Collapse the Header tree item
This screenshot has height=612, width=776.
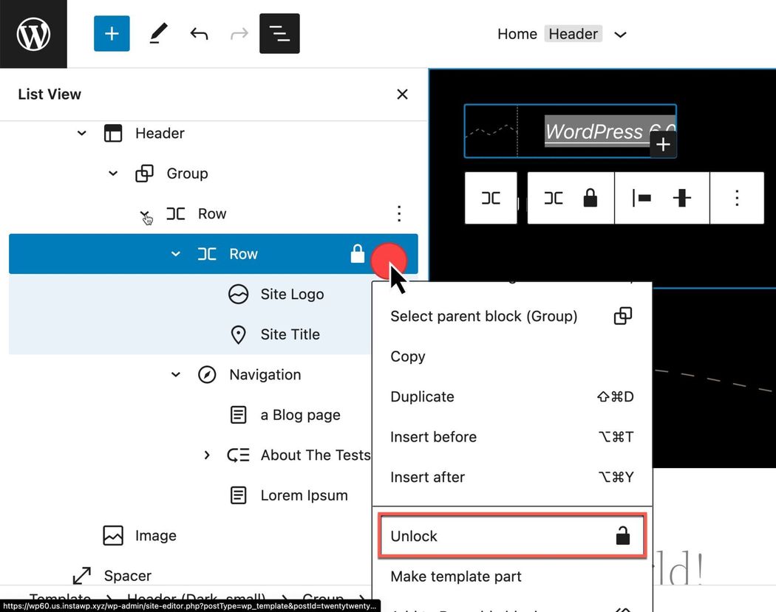(82, 134)
